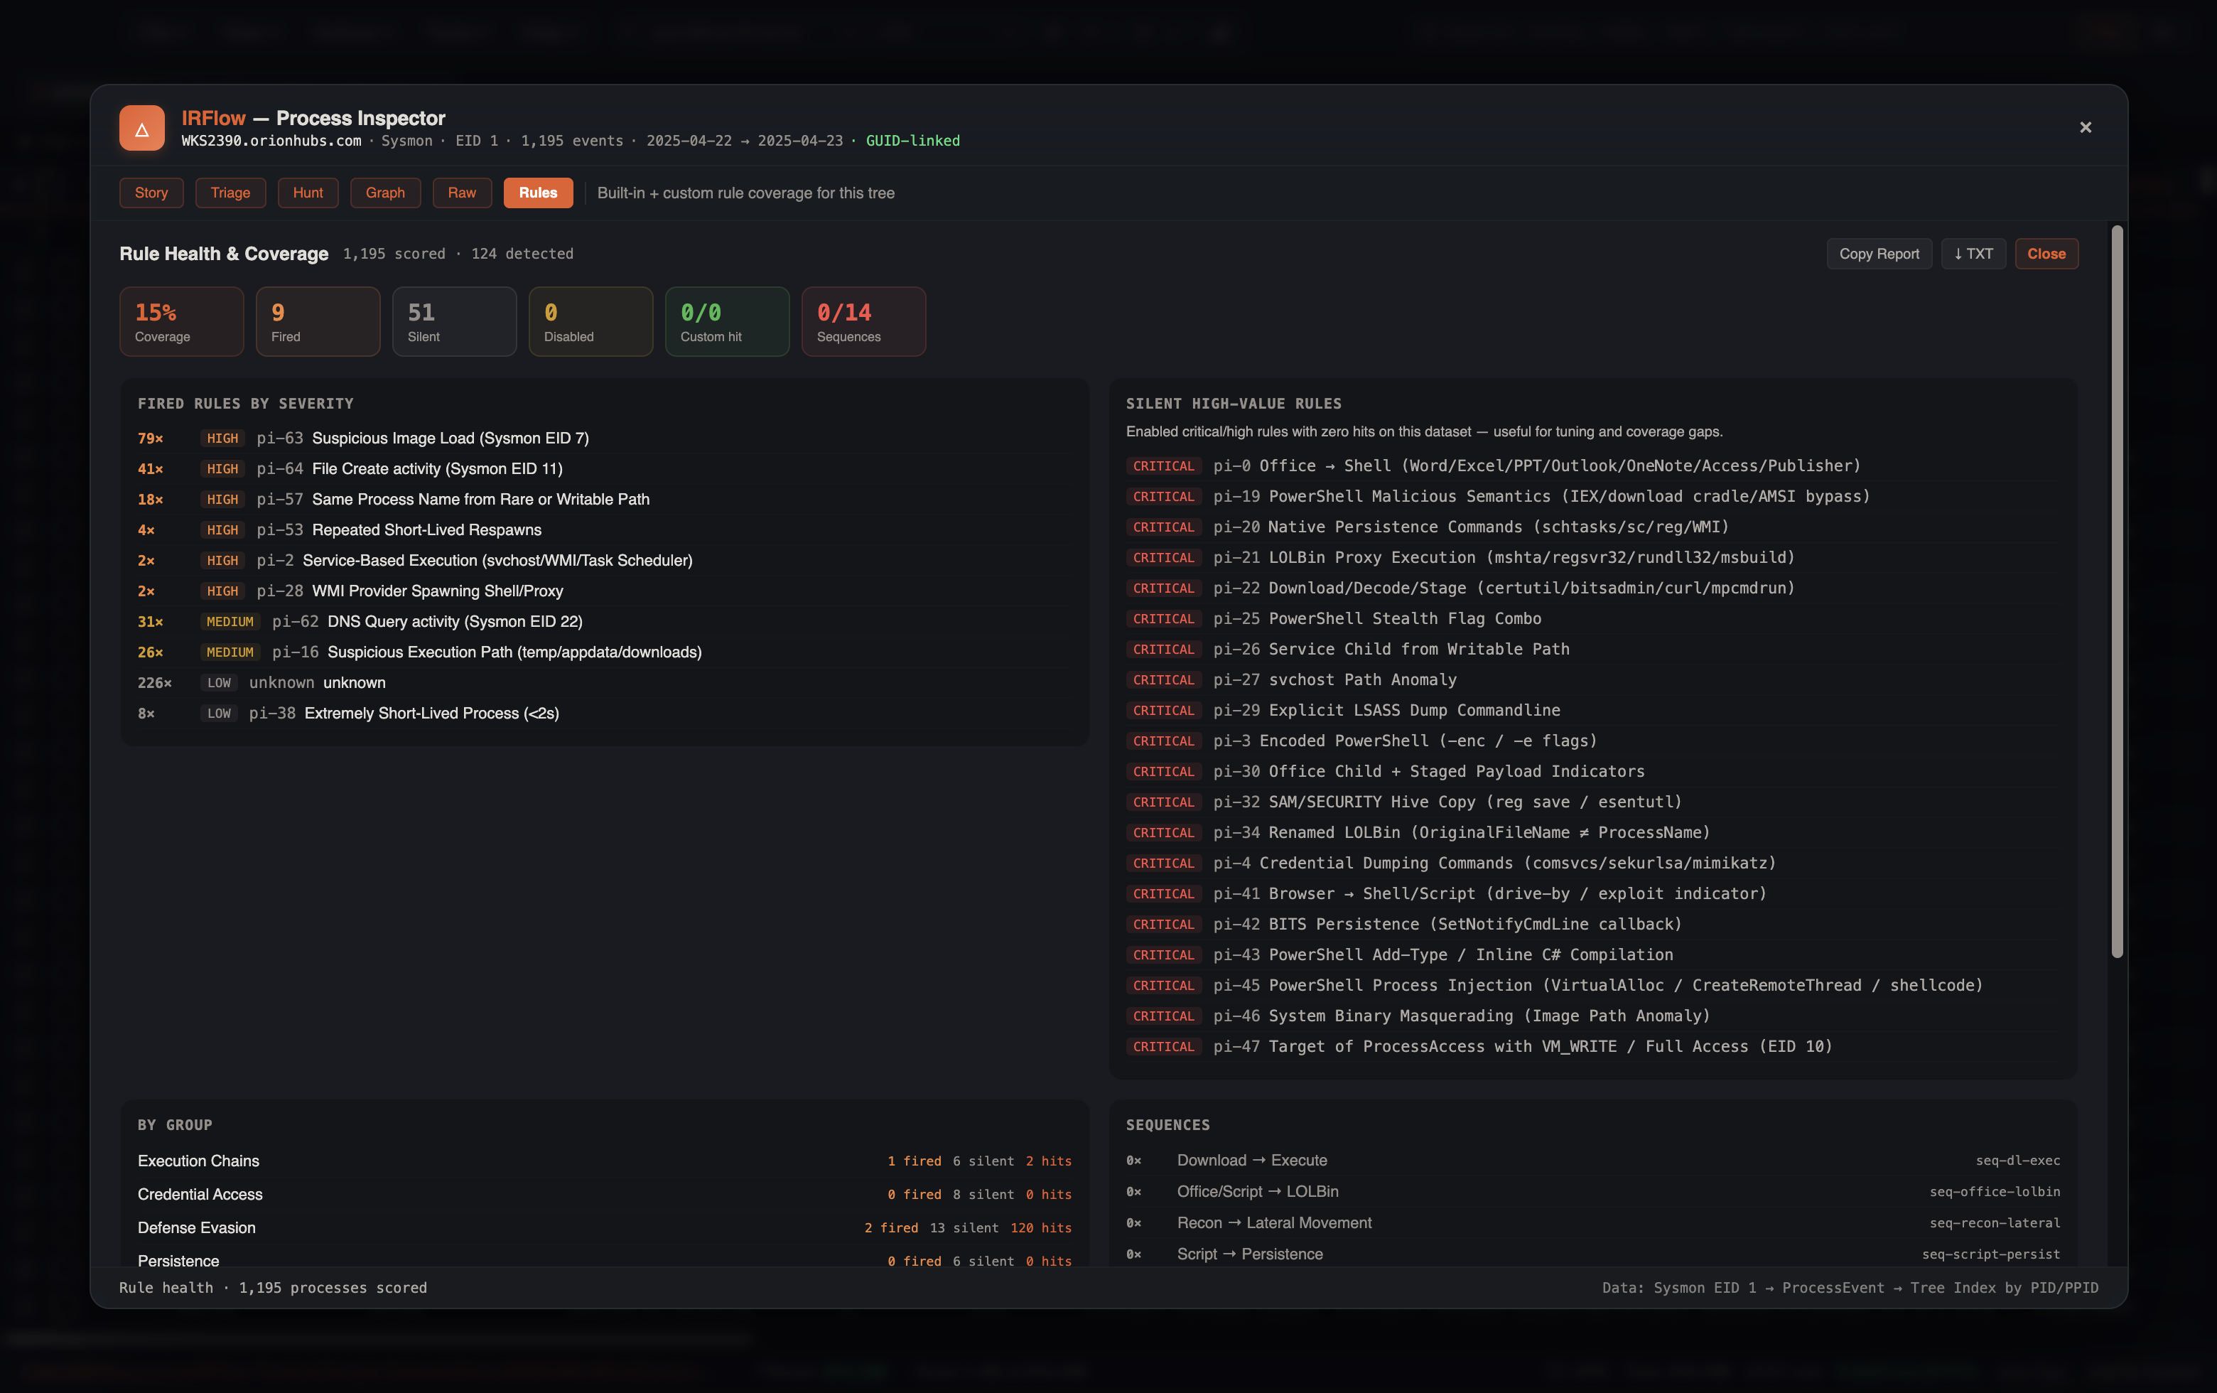Select rule pi-57 Same Process Name from Rare Path
This screenshot has width=2217, height=1393.
[x=604, y=499]
